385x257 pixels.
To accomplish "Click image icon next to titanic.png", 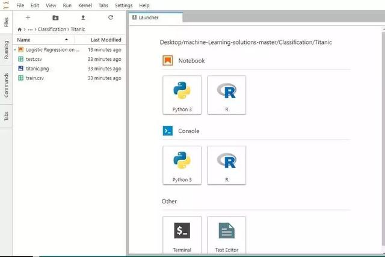I will pos(21,69).
